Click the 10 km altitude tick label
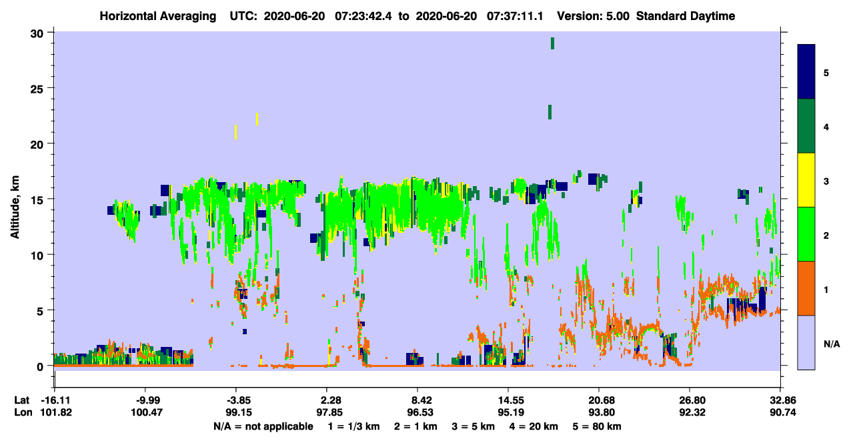Viewport: 867px width, 445px height. (x=39, y=255)
